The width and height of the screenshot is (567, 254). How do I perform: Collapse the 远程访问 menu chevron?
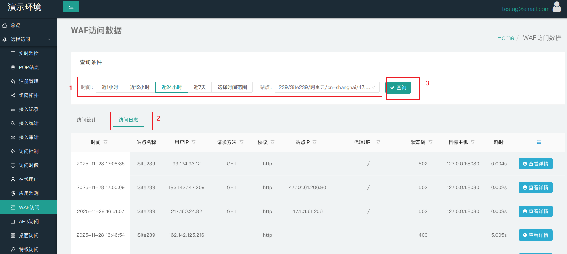[x=49, y=39]
